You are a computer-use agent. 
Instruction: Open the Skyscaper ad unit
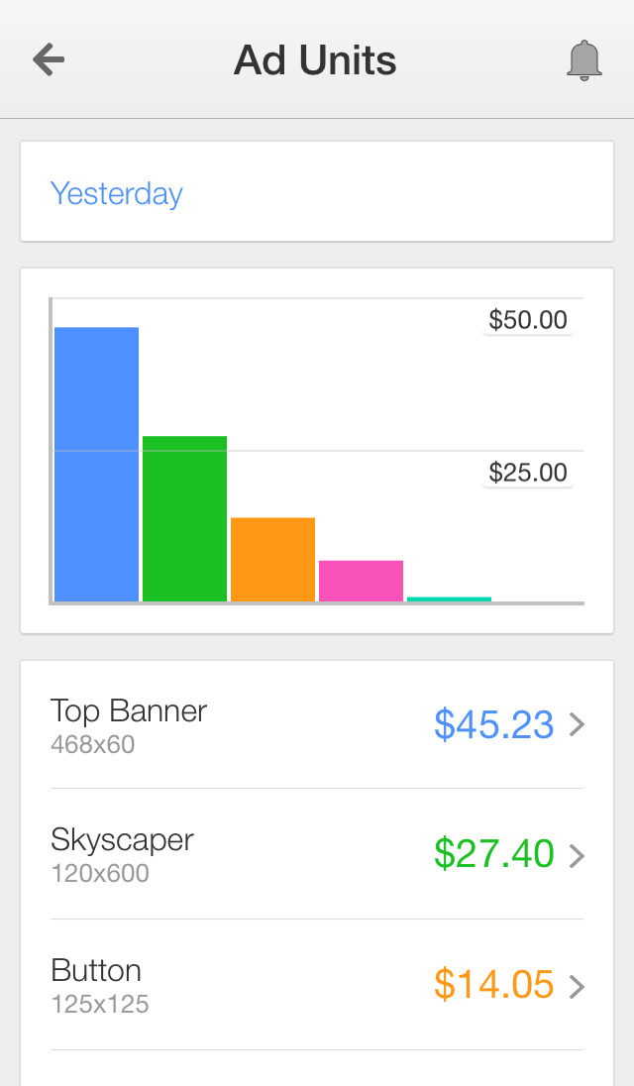click(x=122, y=853)
